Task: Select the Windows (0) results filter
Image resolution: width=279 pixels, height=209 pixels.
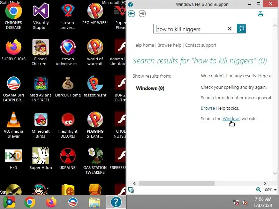Action: 150,88
